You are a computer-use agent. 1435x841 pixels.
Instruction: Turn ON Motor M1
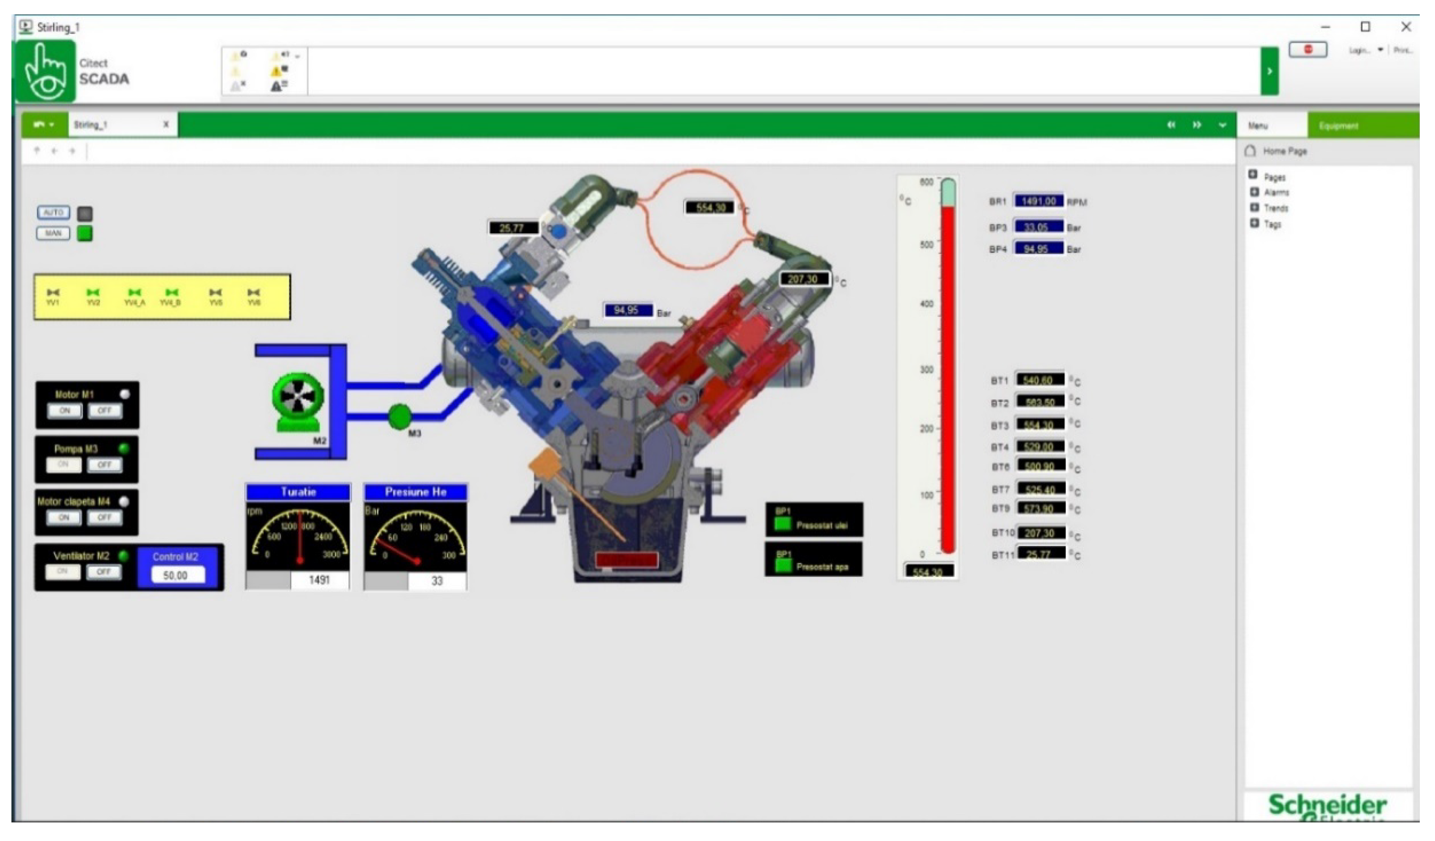coord(65,410)
